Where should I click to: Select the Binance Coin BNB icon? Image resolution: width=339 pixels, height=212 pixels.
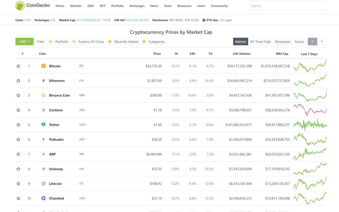point(43,95)
